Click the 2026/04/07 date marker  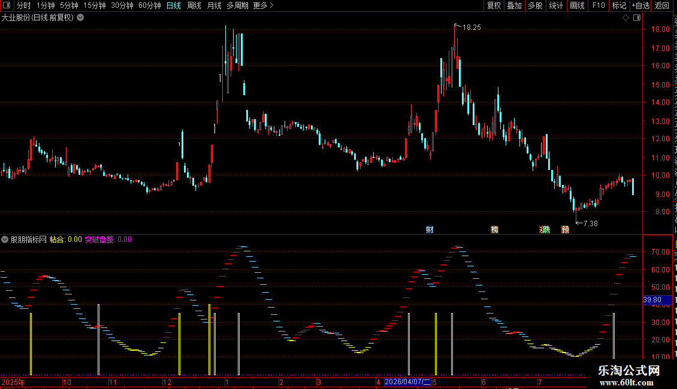407,382
